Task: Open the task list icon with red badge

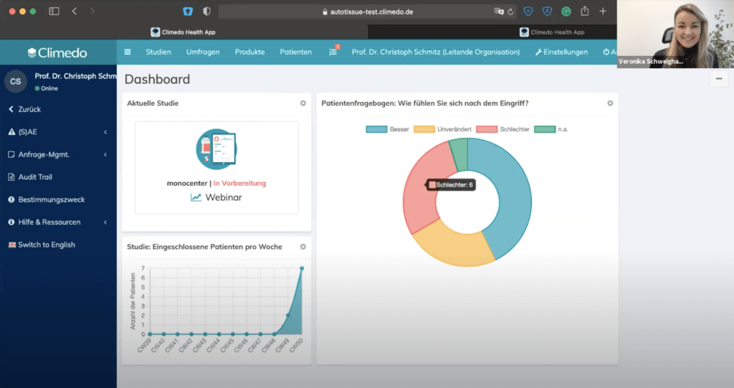Action: coord(333,51)
